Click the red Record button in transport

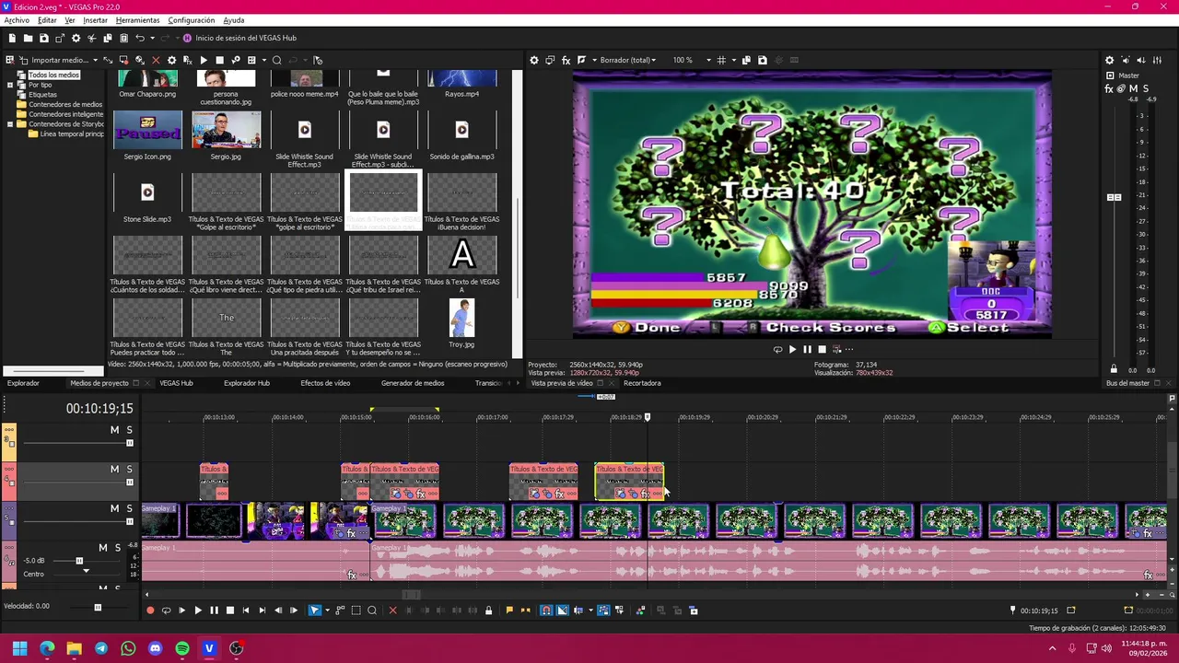[150, 611]
